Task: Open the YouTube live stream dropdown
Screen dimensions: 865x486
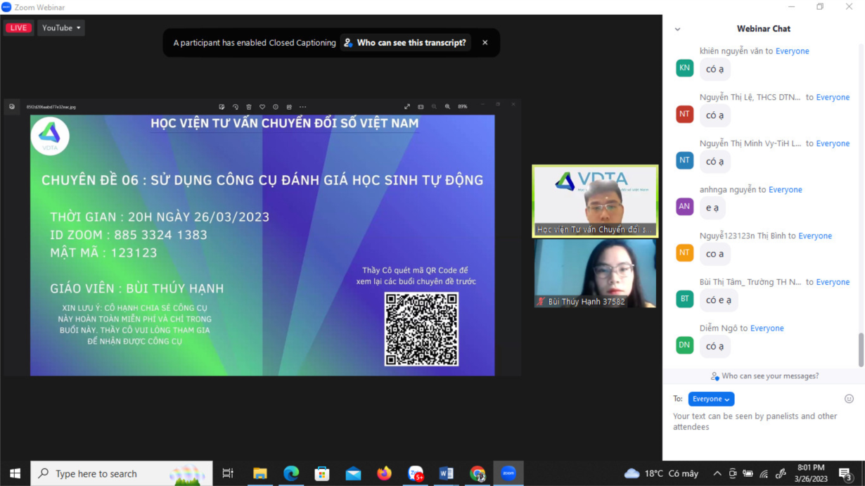Action: [61, 28]
